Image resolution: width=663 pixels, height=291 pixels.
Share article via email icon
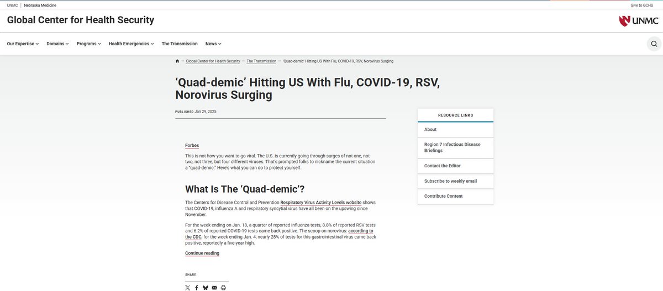tap(214, 288)
